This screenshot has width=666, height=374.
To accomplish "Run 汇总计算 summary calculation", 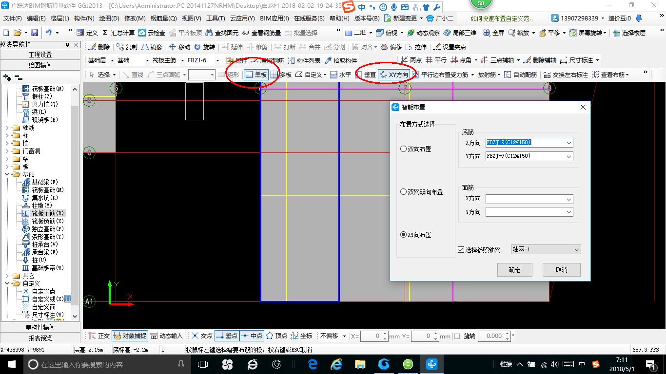I will [118, 33].
